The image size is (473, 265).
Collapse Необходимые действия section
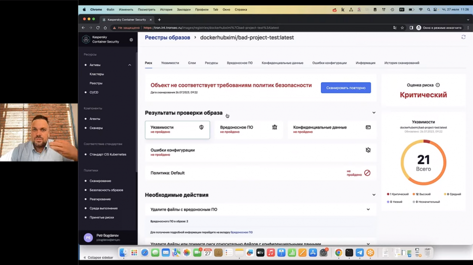click(374, 195)
